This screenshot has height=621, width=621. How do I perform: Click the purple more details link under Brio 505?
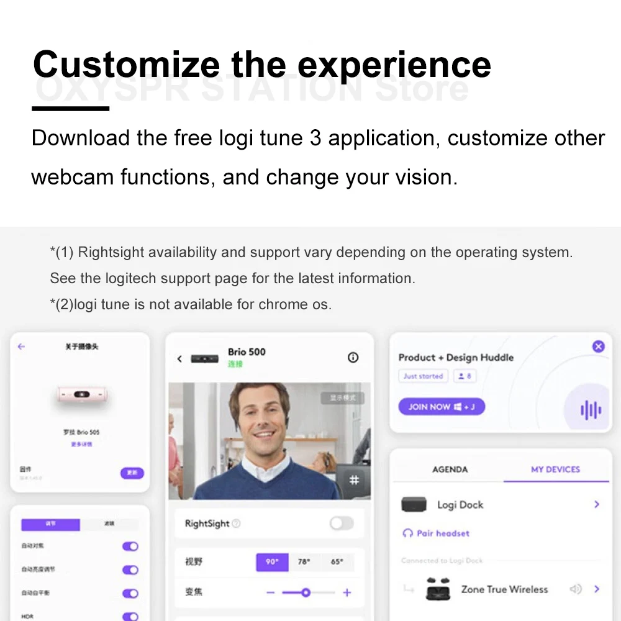click(81, 445)
